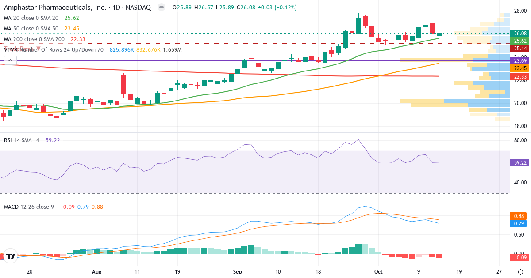Click the MA 20 legend value 25.62

72,18
